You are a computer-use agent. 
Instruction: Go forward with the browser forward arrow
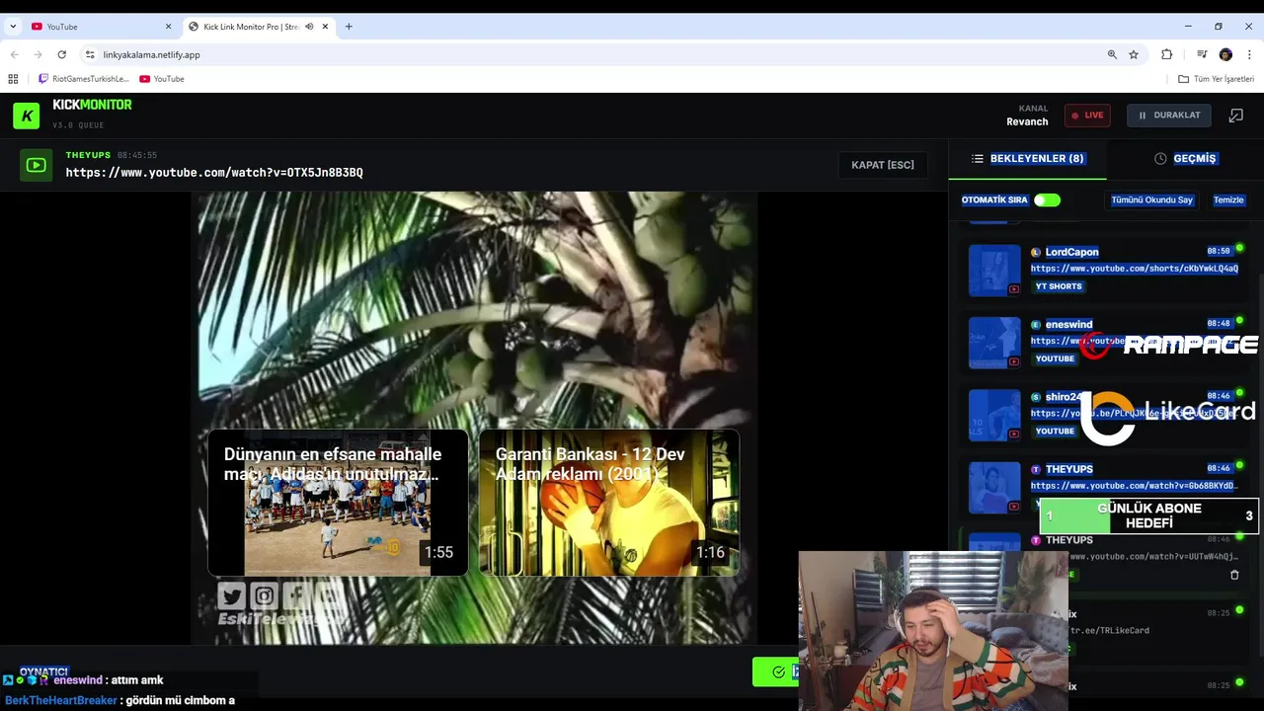[x=38, y=54]
